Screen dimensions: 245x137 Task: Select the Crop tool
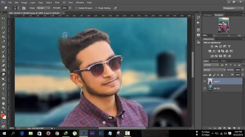point(3,37)
